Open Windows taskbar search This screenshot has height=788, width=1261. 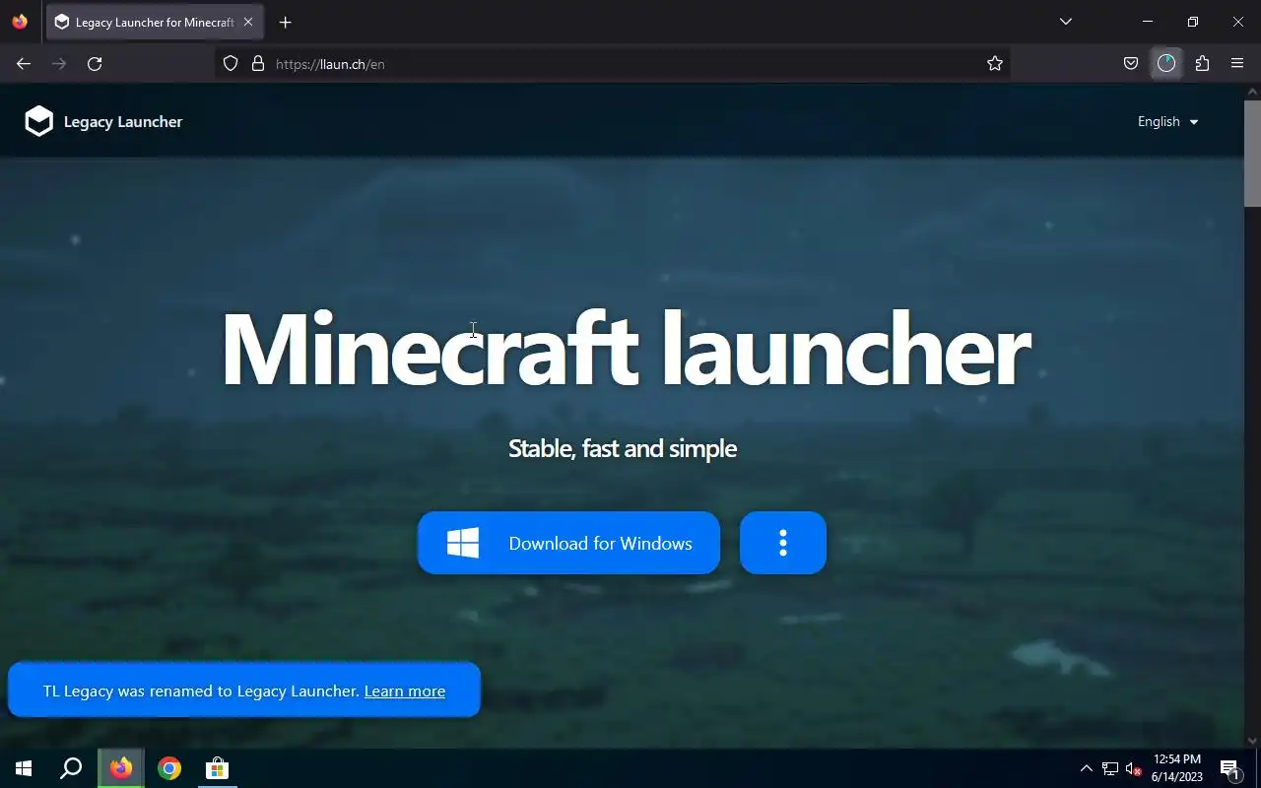(71, 768)
